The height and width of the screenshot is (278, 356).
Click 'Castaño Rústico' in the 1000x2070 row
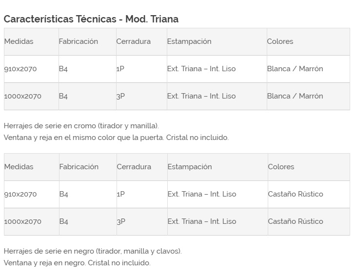[295, 221]
